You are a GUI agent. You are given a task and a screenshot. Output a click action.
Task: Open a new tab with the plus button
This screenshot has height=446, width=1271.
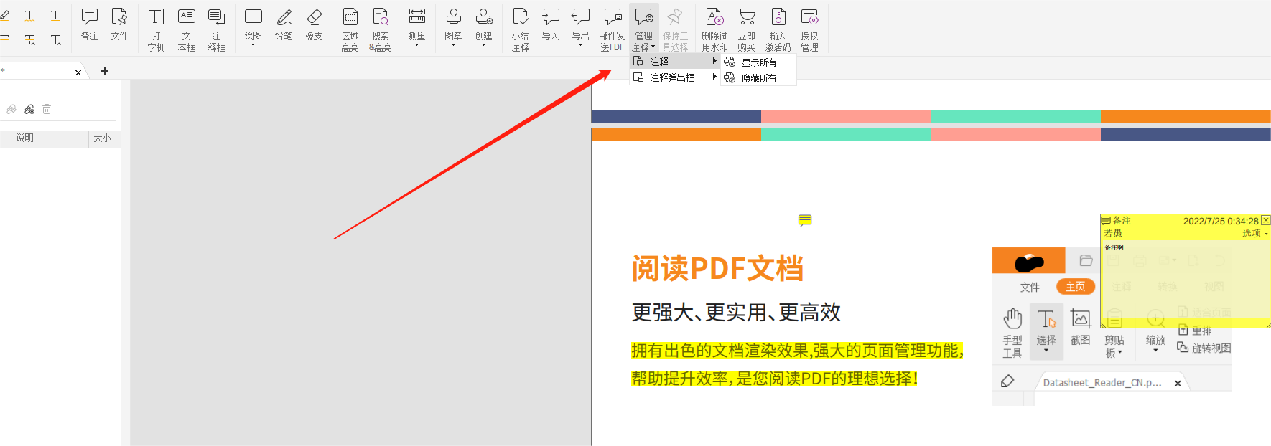point(105,71)
